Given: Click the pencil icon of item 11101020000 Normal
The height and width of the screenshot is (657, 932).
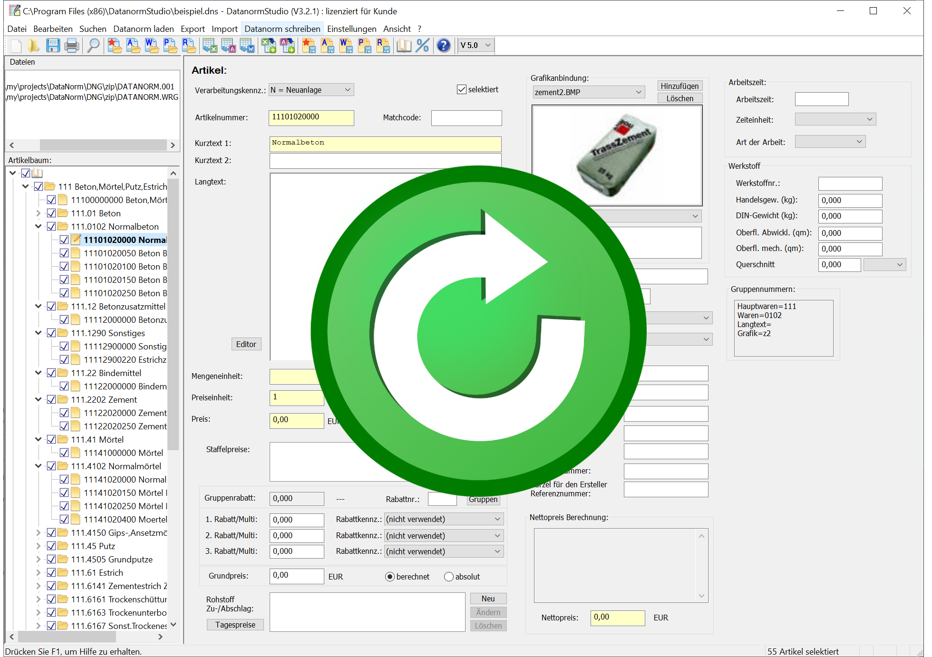Looking at the screenshot, I should (76, 240).
